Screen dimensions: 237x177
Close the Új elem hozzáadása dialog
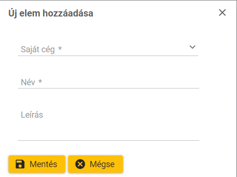pyautogui.click(x=222, y=13)
